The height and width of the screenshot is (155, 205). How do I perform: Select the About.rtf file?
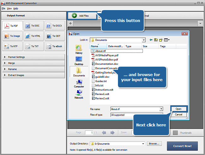[x=117, y=51]
